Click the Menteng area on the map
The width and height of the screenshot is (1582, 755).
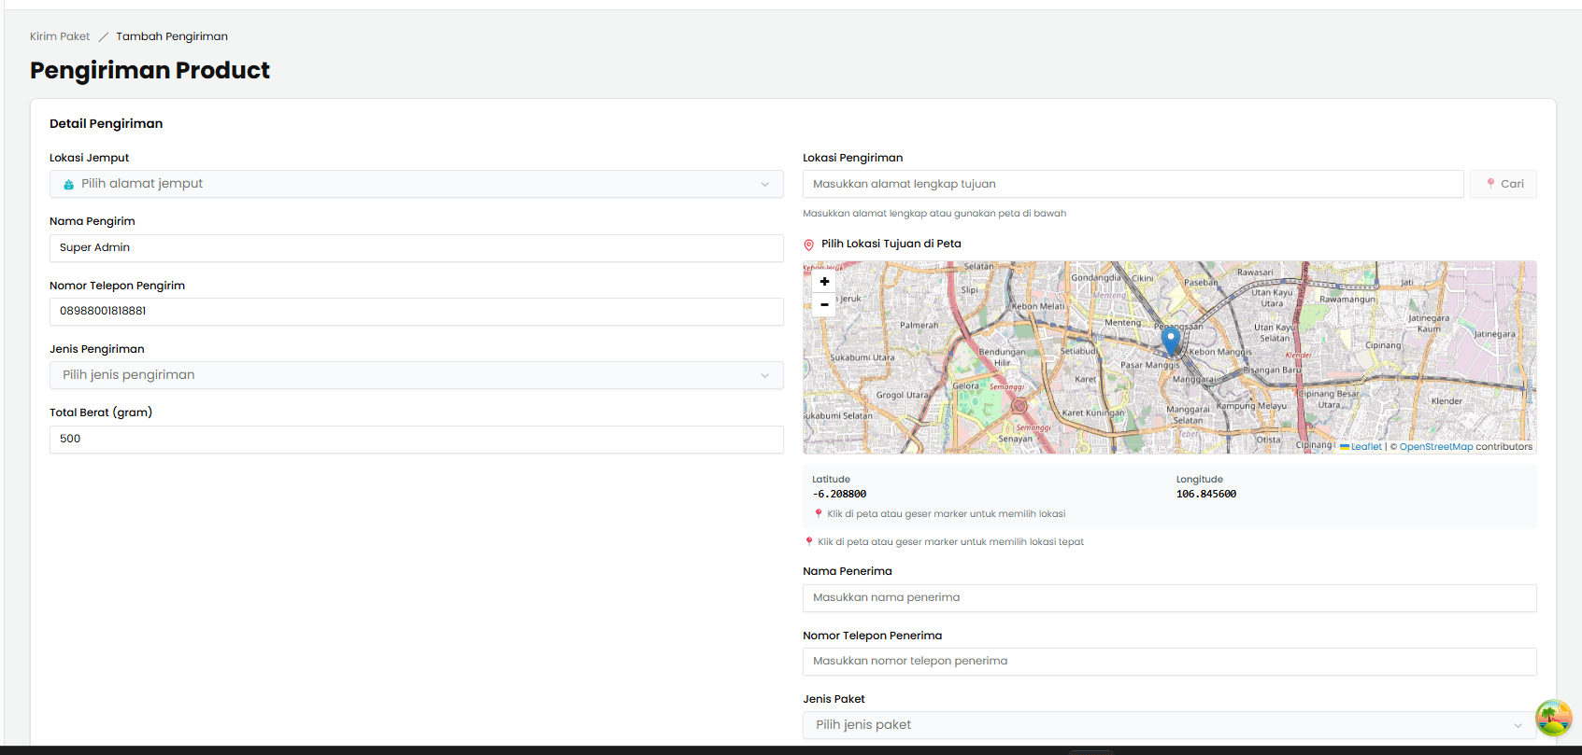[x=1122, y=323]
